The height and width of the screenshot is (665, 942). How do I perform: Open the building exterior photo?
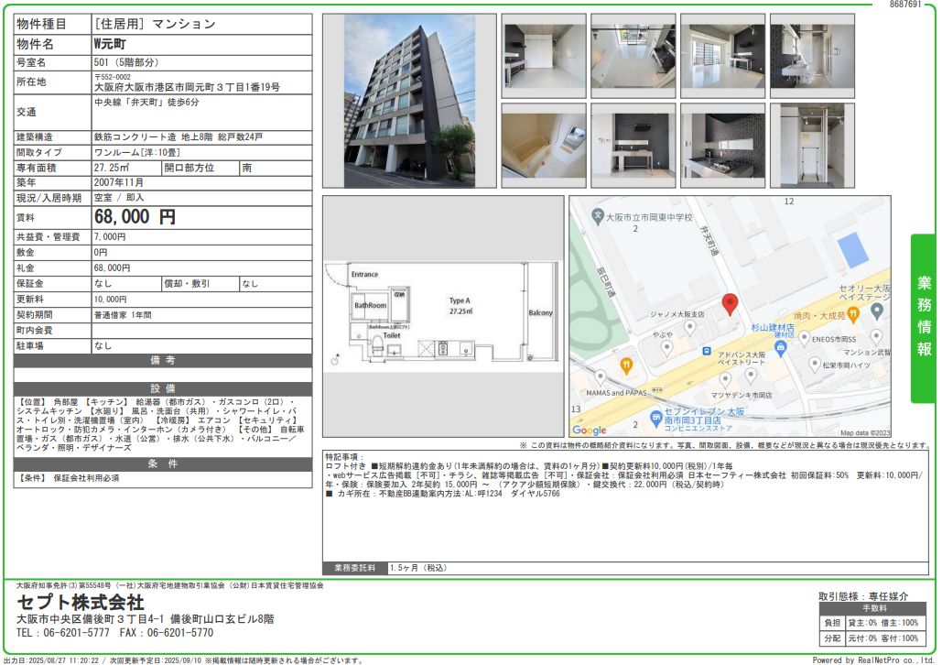[x=409, y=101]
